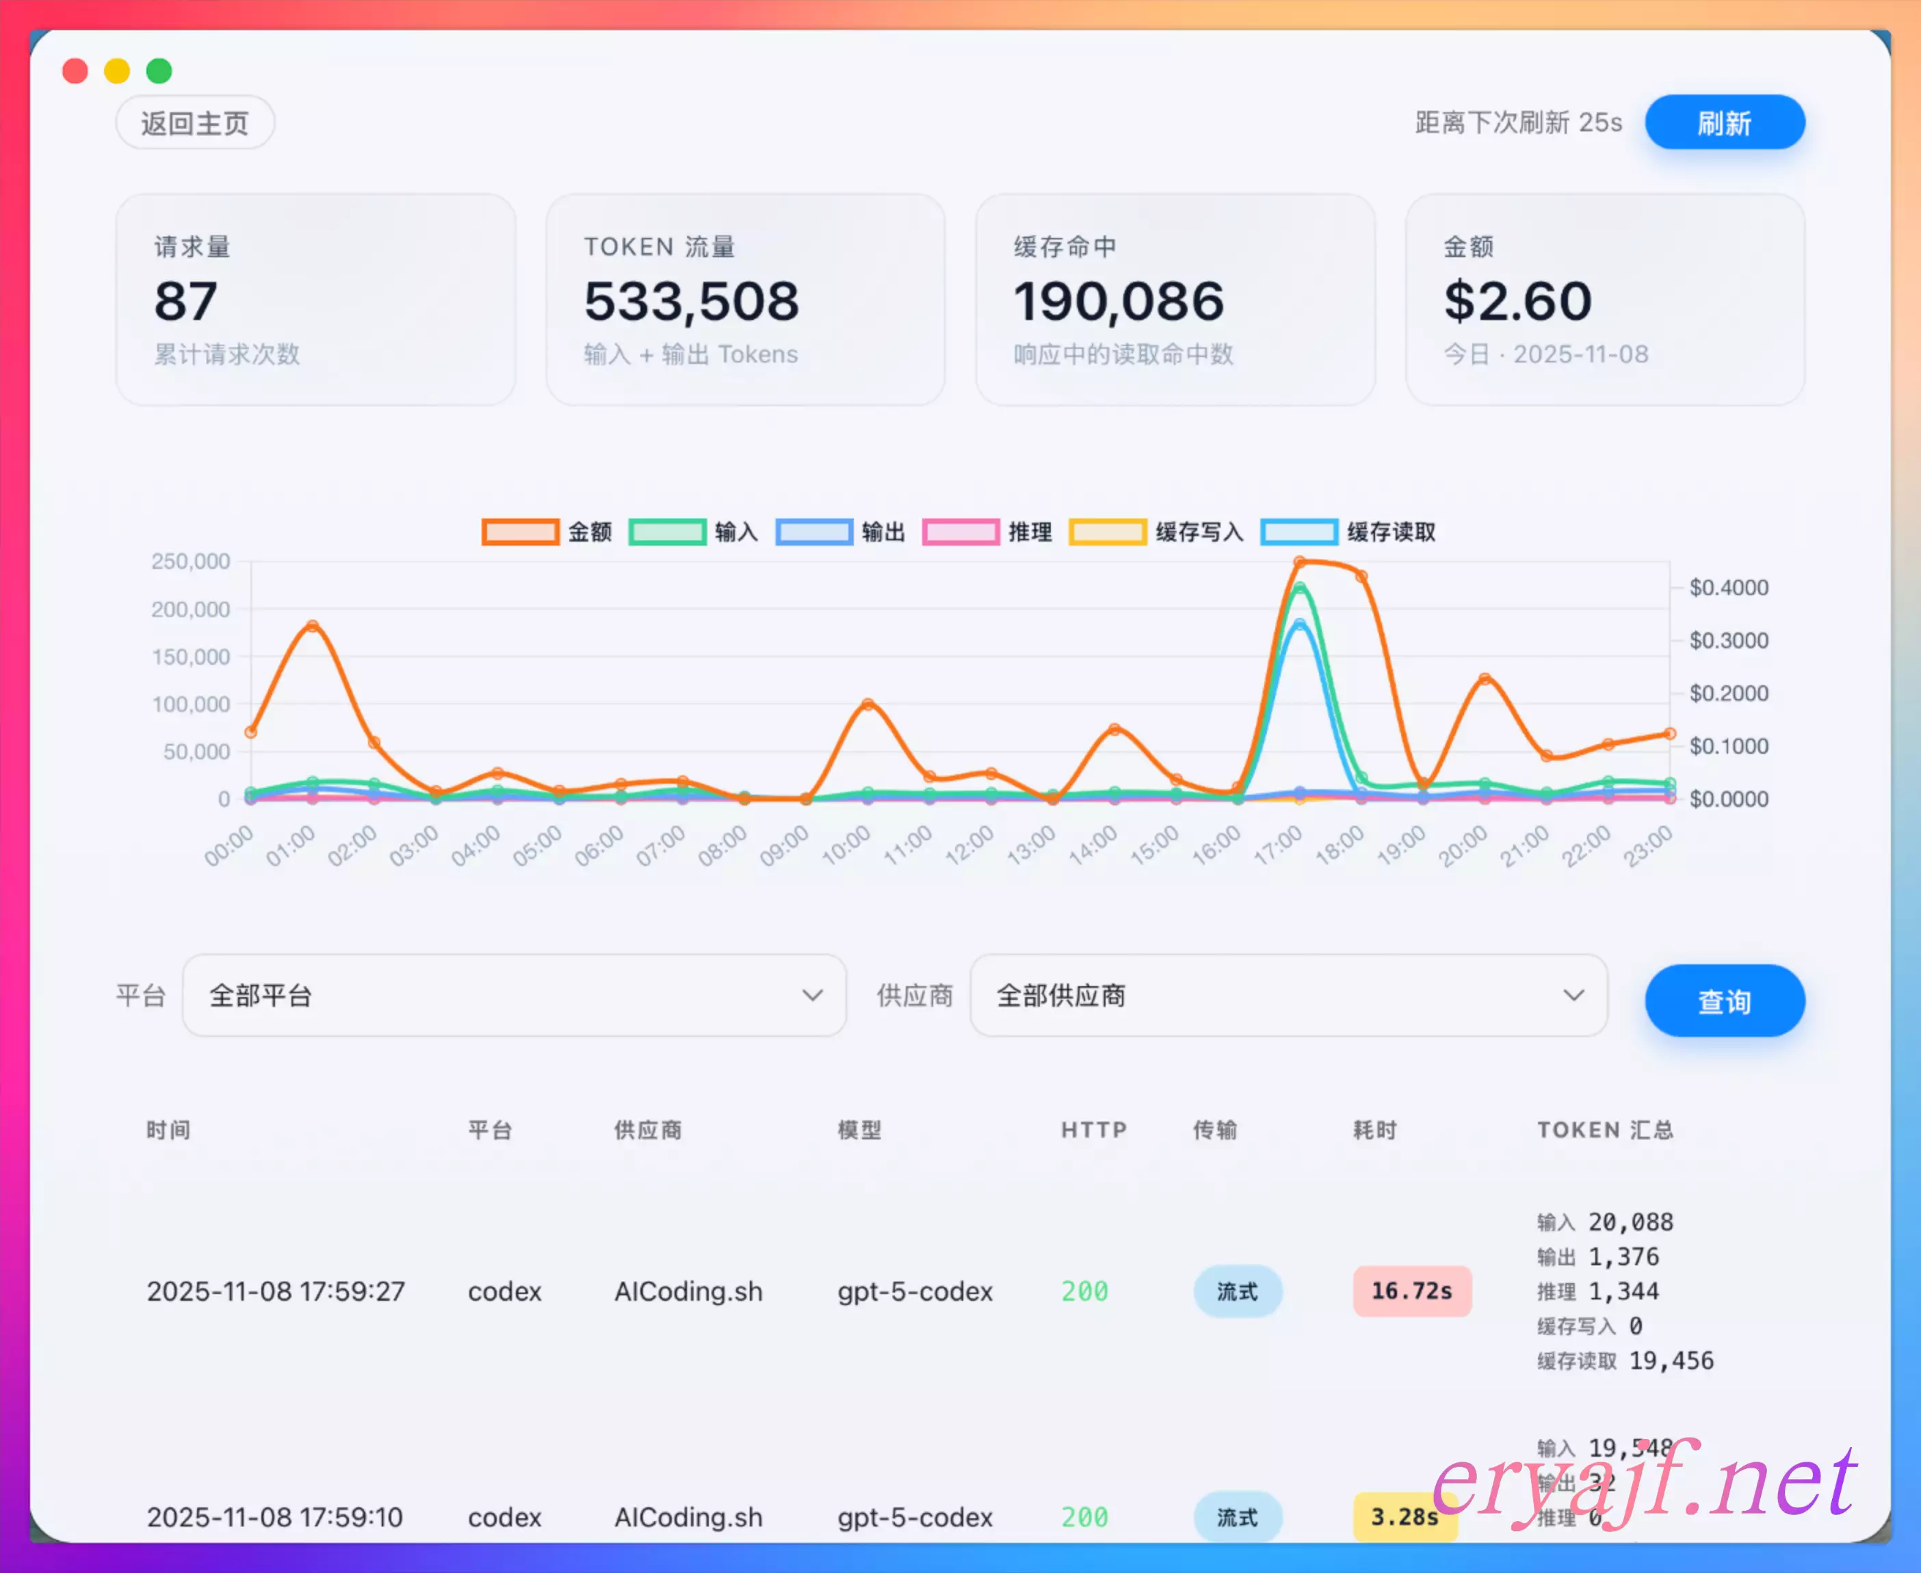Toggle the 输入 legend series
1921x1573 pixels.
pyautogui.click(x=667, y=532)
